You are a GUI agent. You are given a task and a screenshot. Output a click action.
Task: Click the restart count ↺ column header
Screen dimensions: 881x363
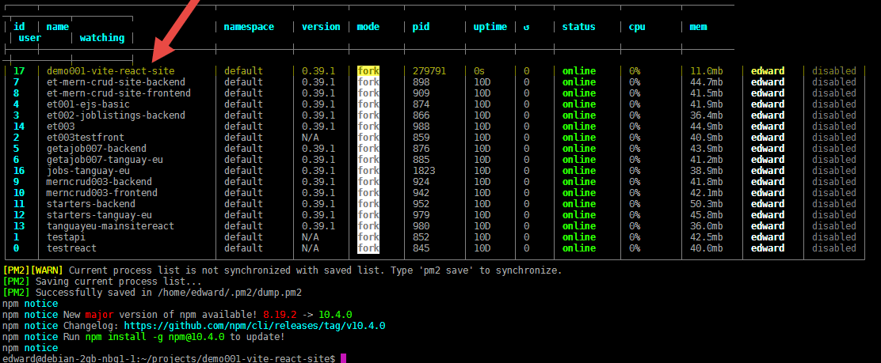click(526, 27)
